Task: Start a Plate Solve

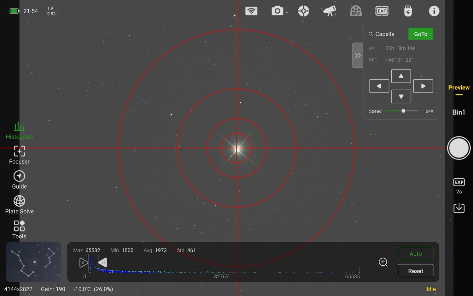Action: [x=19, y=204]
